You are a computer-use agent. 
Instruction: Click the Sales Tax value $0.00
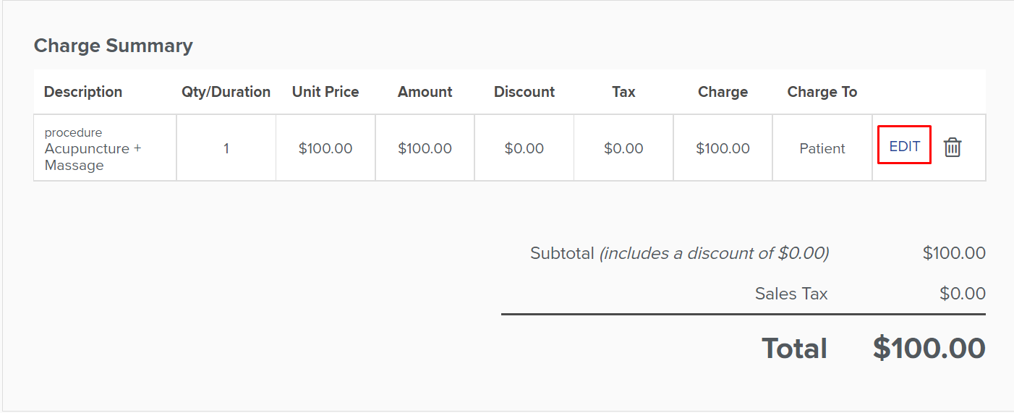963,294
